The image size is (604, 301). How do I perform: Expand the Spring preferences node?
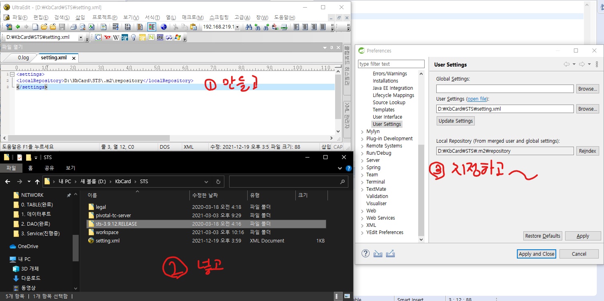pyautogui.click(x=362, y=168)
